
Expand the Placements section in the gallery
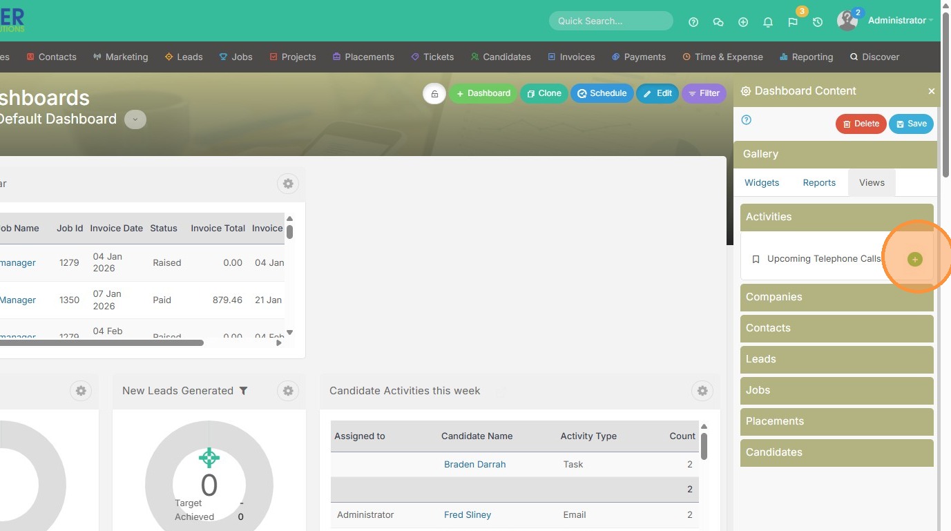point(837,421)
